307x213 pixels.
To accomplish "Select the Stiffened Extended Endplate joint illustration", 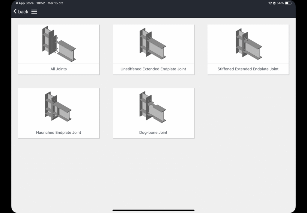I will (248, 44).
